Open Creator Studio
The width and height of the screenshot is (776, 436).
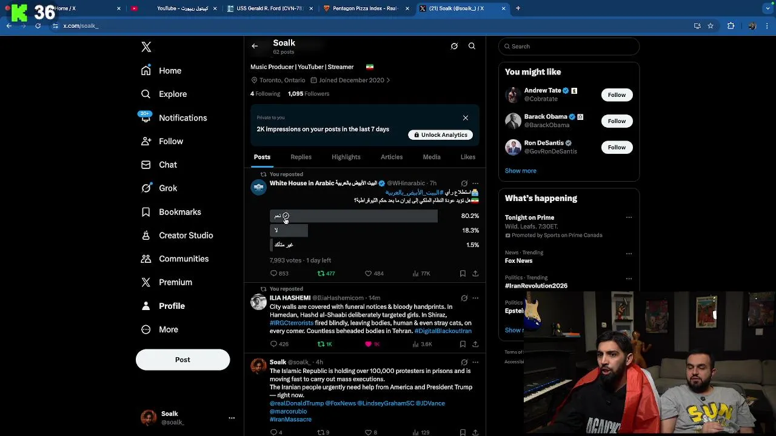point(177,236)
